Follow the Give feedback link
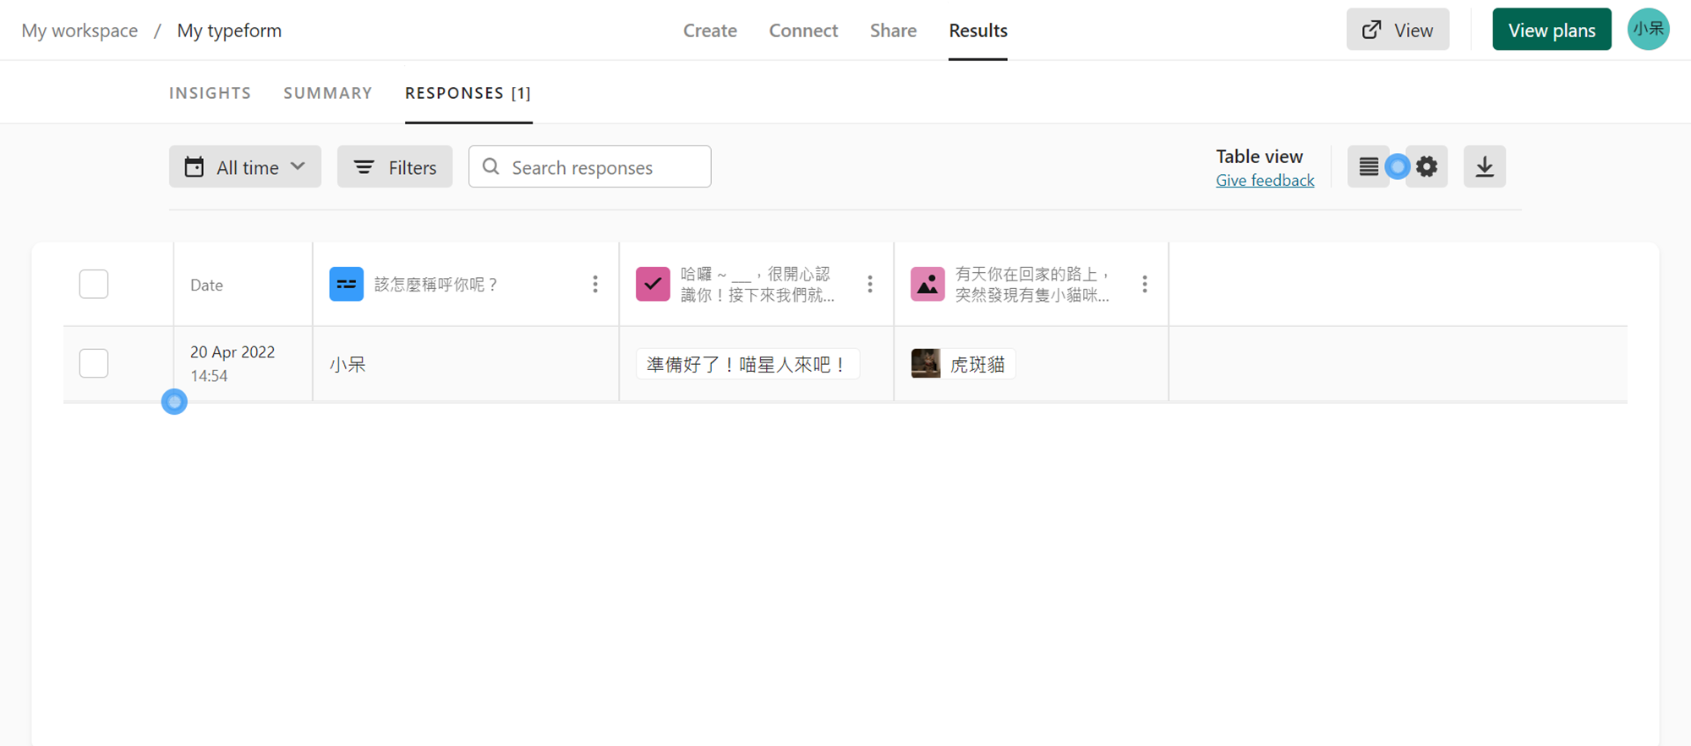1691x746 pixels. tap(1265, 180)
